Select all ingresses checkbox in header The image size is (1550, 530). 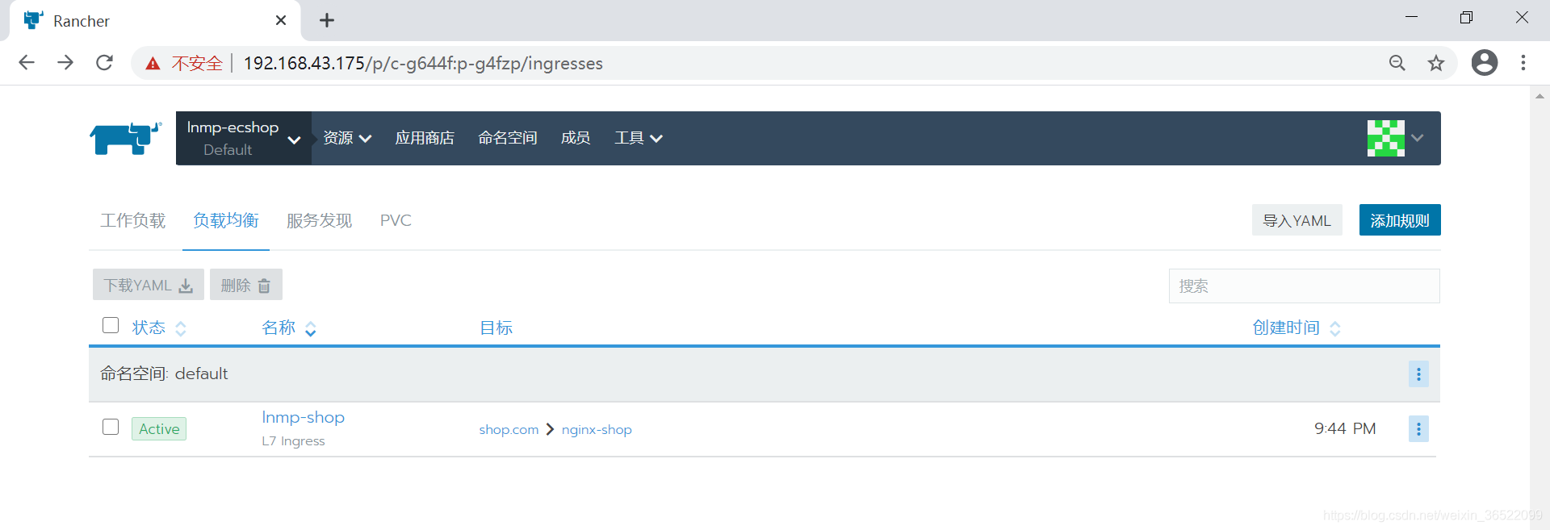[x=111, y=325]
